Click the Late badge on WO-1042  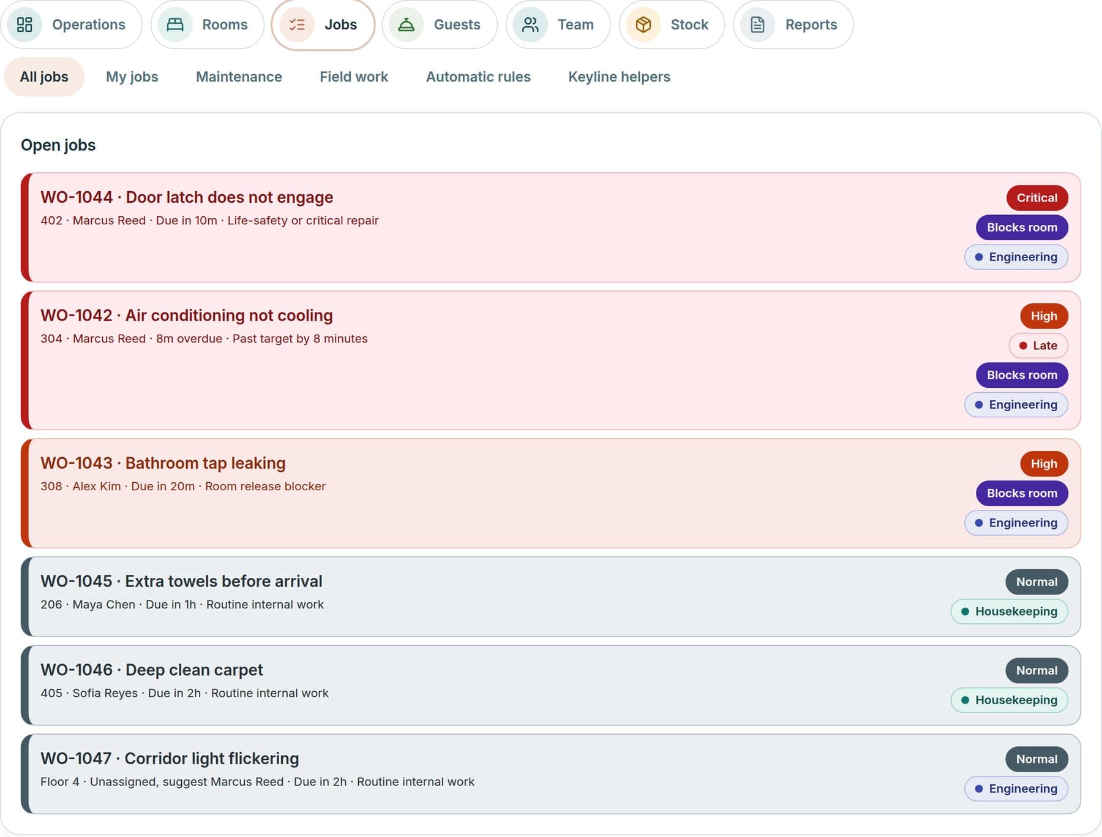[x=1038, y=346]
